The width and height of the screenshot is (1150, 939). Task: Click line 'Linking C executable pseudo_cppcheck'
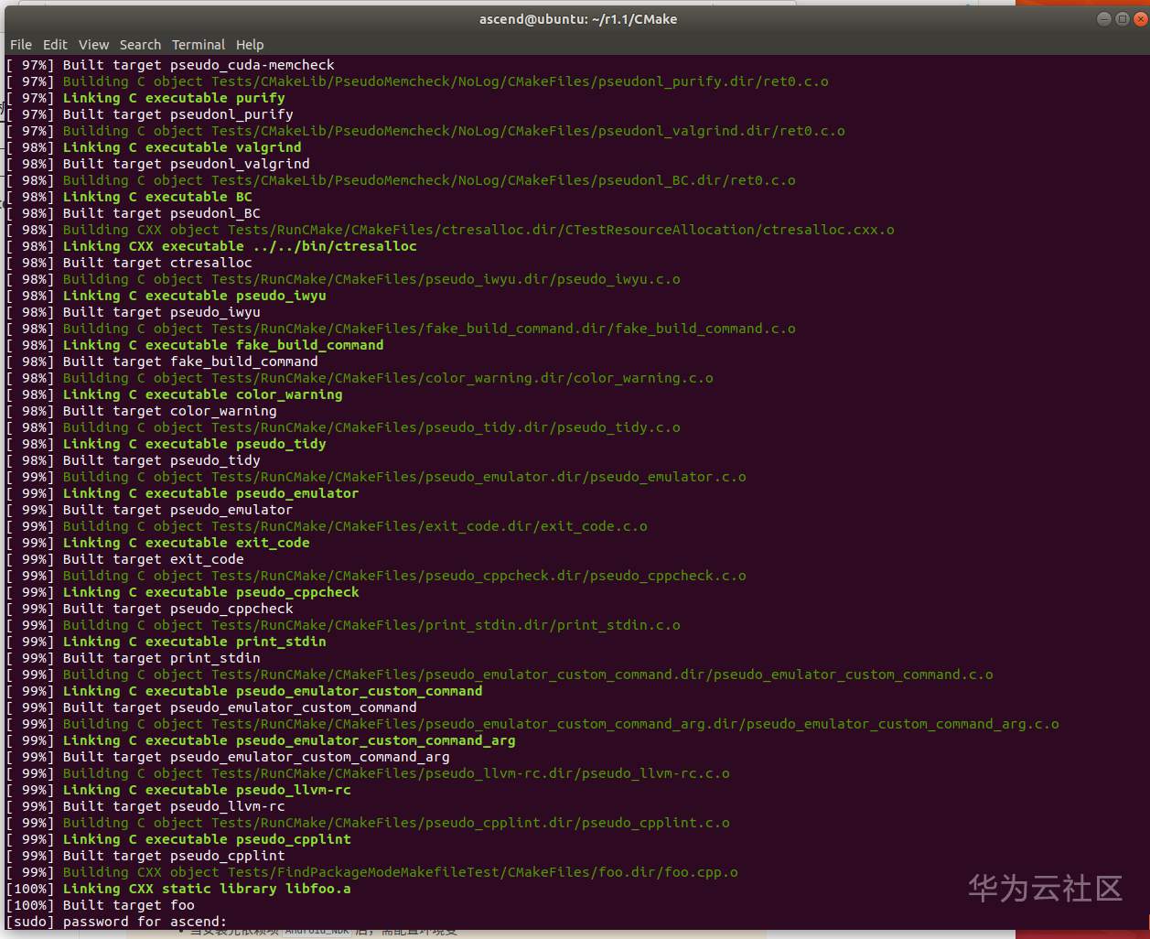pos(182,592)
